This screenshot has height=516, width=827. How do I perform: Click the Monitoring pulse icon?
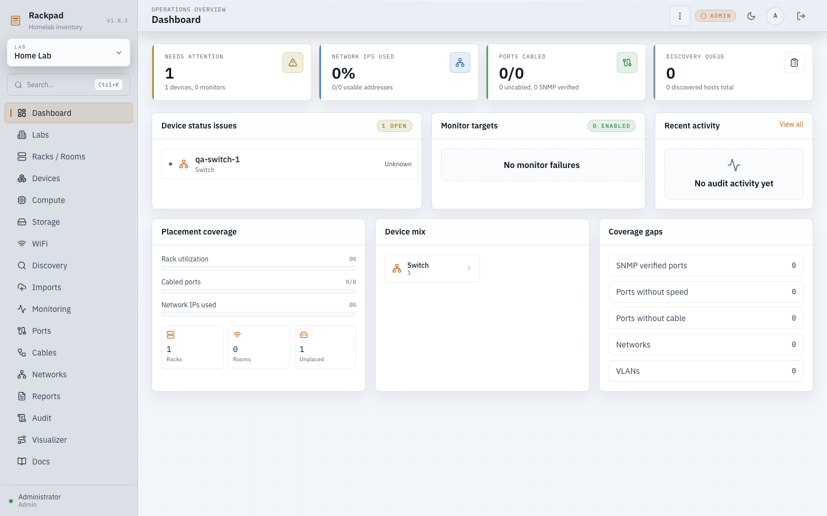coord(22,309)
